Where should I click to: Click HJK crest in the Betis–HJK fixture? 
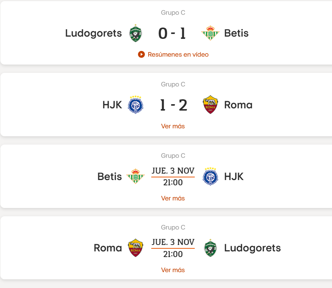(210, 176)
